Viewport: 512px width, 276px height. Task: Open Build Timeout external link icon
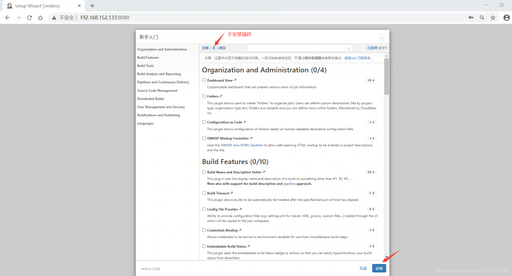tap(232, 193)
